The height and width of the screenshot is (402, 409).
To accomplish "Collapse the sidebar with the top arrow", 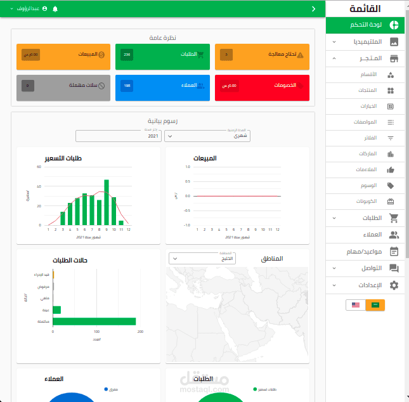I will pos(313,9).
